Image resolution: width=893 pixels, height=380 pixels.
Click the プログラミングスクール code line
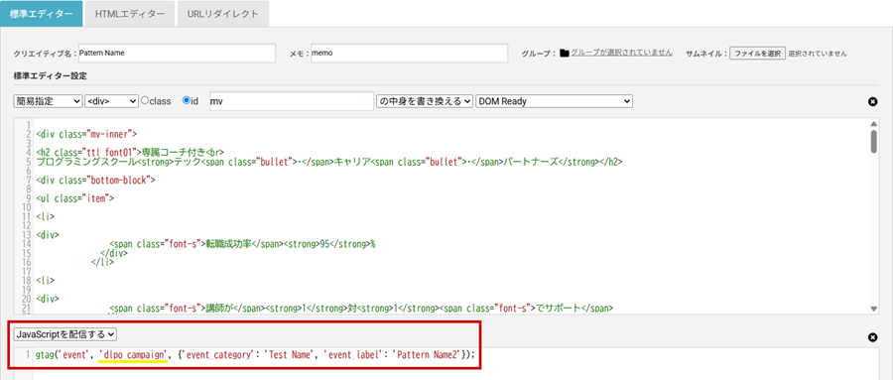click(328, 162)
